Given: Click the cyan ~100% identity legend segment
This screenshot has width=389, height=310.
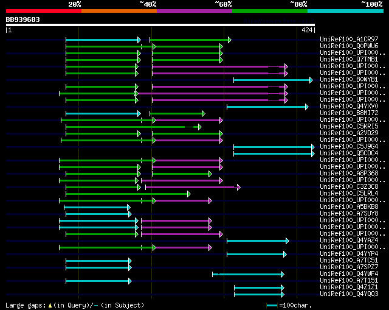Looking at the screenshot, I should (346, 11).
